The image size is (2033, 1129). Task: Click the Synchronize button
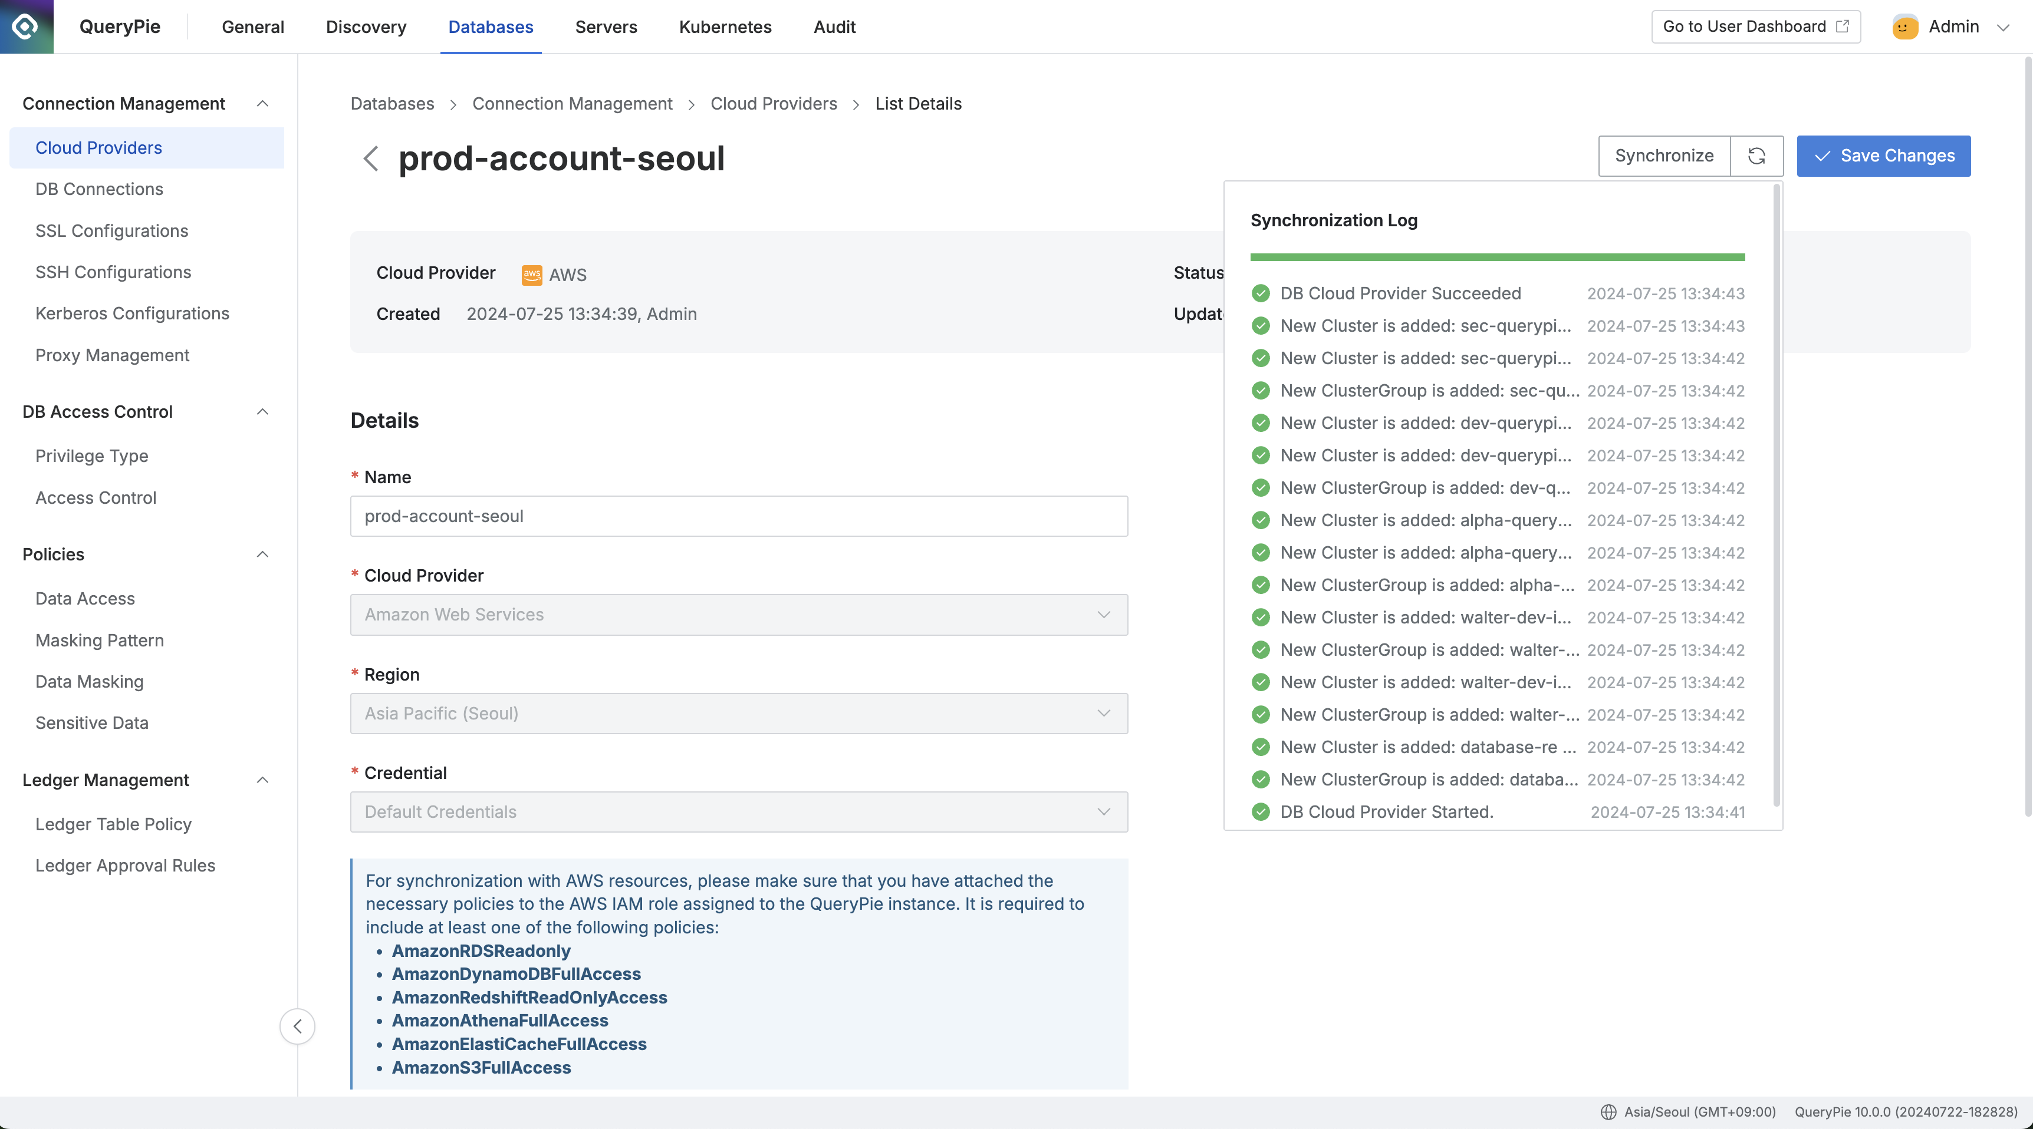(x=1664, y=156)
